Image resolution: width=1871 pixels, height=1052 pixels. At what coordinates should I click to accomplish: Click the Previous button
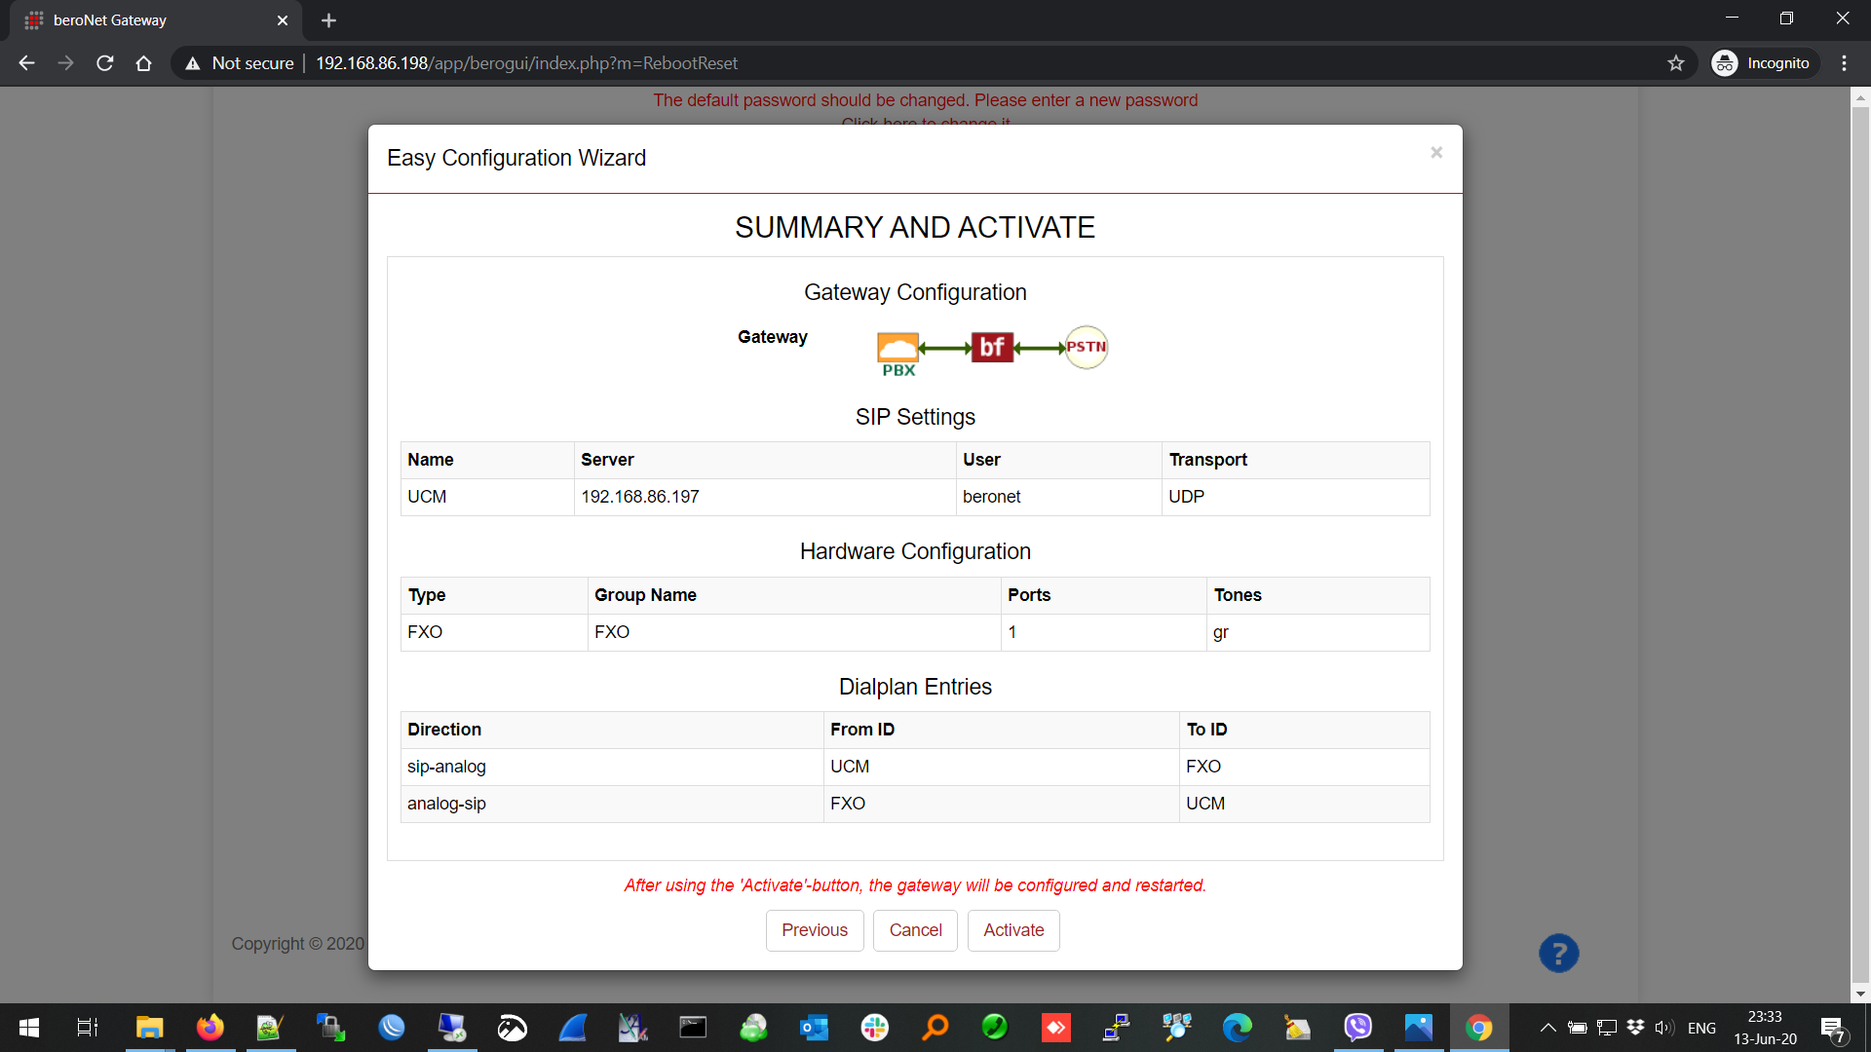coord(814,930)
